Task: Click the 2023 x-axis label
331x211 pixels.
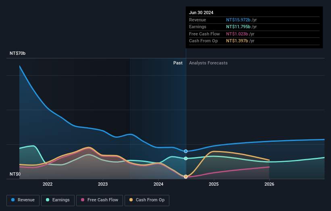Action: tap(103, 184)
